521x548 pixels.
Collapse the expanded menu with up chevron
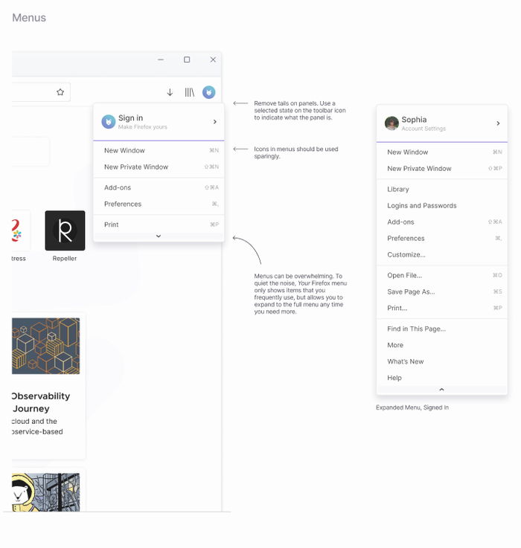point(441,390)
